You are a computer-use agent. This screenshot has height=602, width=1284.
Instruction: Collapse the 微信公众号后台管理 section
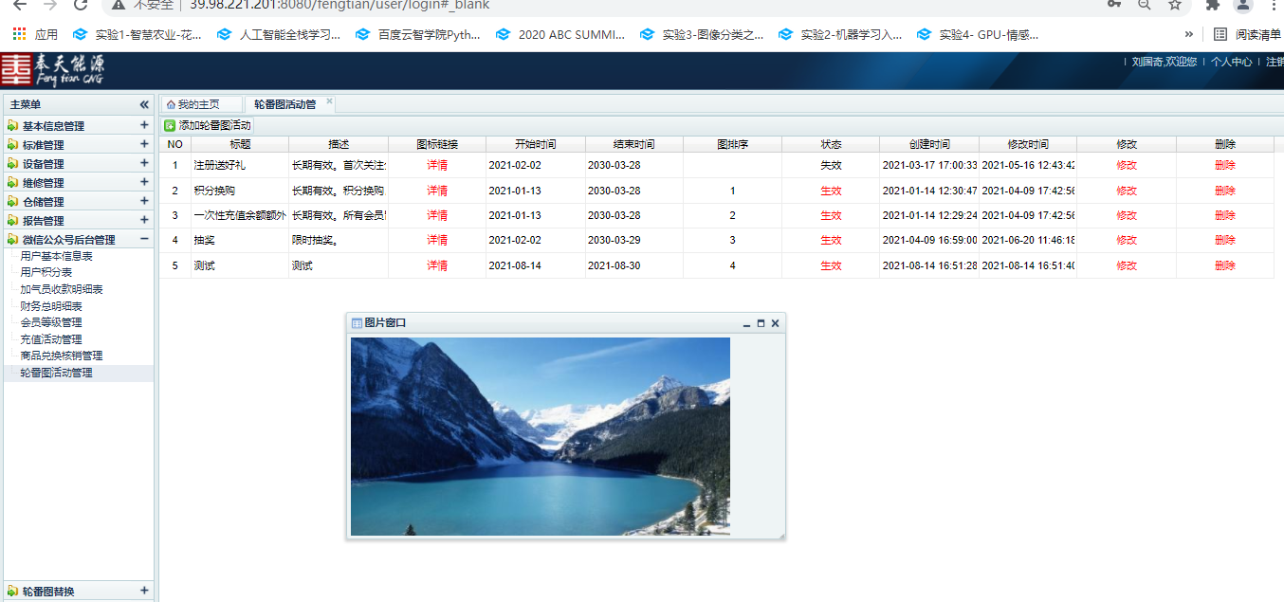point(144,239)
